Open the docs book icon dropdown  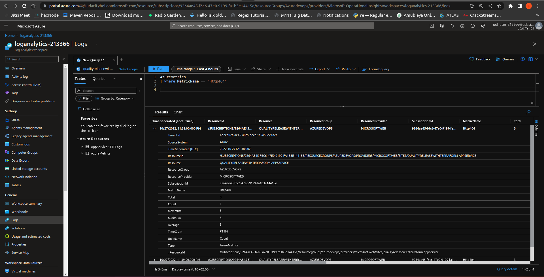(533, 59)
